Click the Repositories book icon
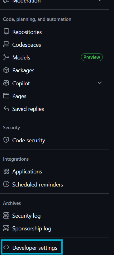Image resolution: width=114 pixels, height=255 pixels. (6, 32)
